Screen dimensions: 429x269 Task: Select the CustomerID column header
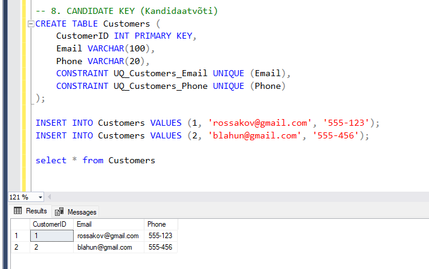(51, 224)
